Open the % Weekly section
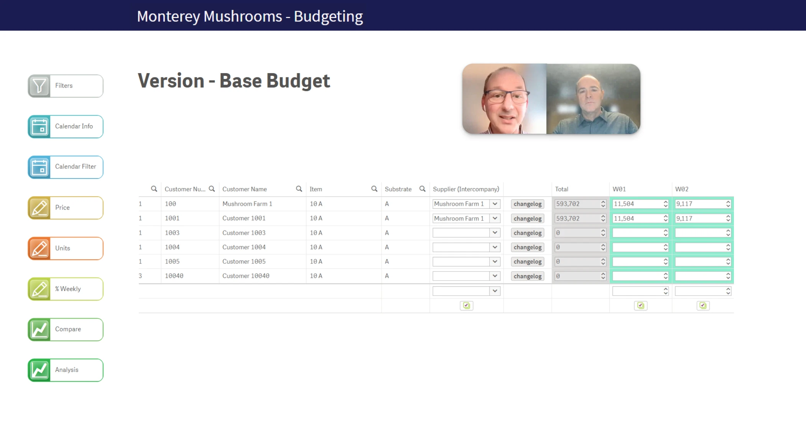 point(66,289)
